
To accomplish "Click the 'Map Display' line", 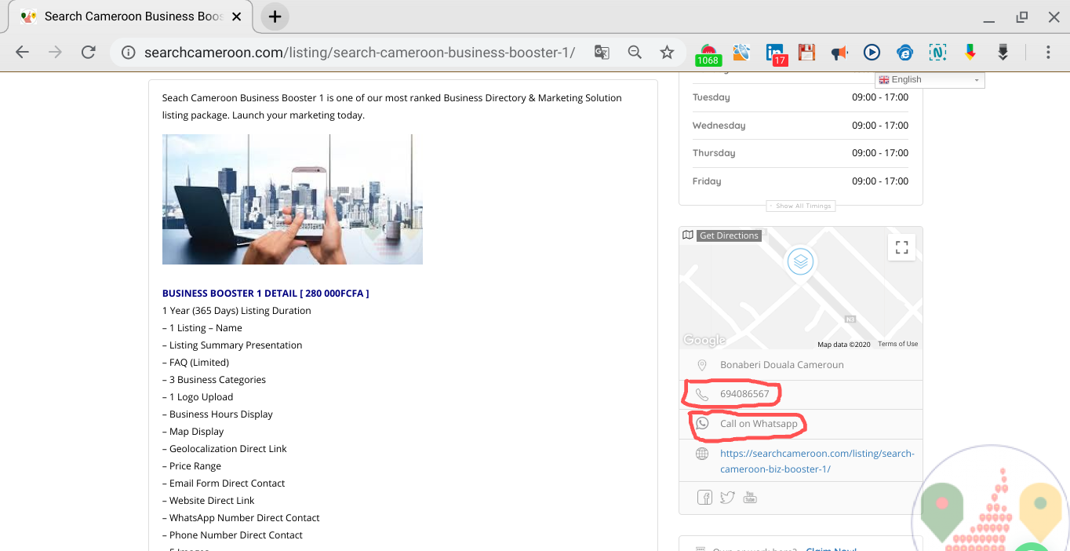I will [193, 432].
